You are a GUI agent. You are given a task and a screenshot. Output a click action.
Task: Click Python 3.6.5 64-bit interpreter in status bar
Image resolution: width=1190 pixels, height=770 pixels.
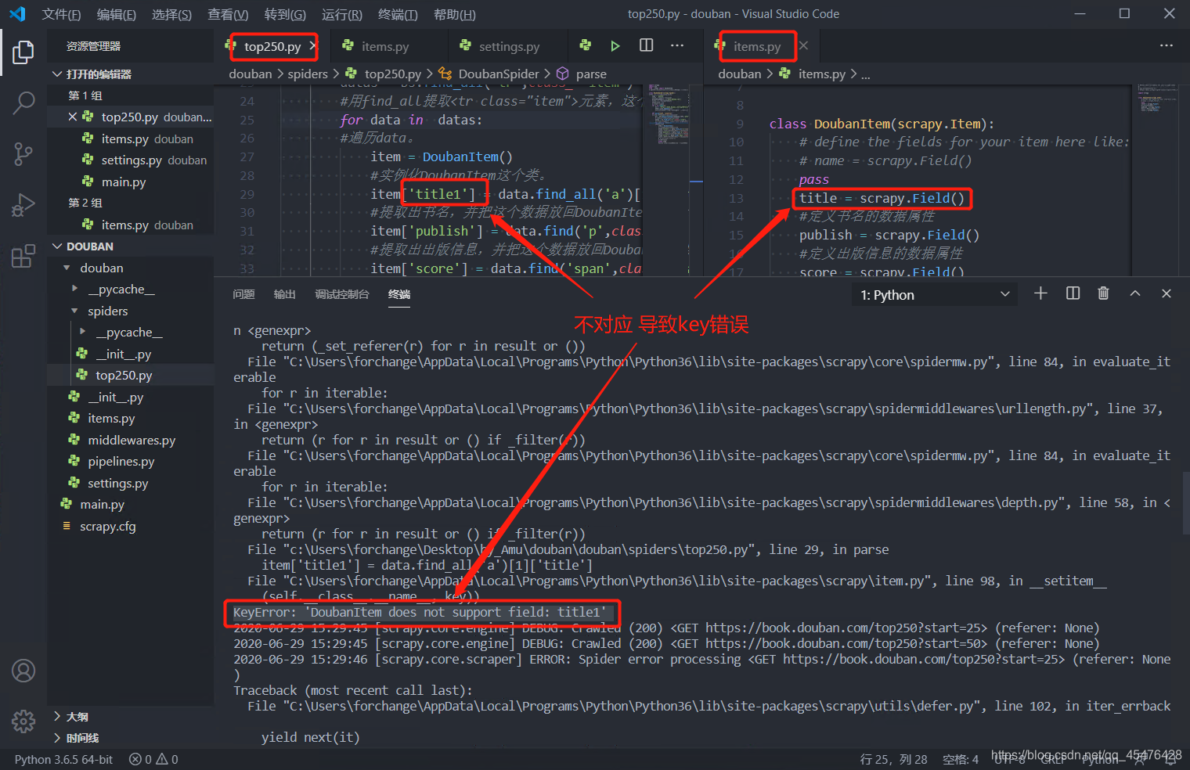click(x=63, y=759)
